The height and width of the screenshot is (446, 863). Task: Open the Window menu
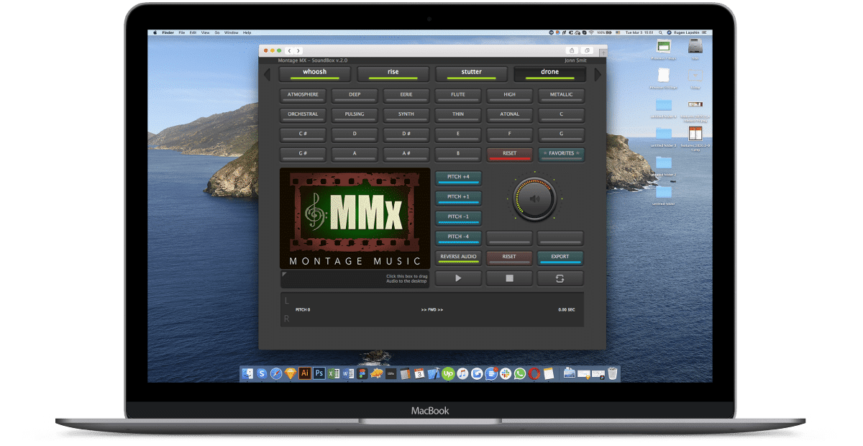pos(231,32)
